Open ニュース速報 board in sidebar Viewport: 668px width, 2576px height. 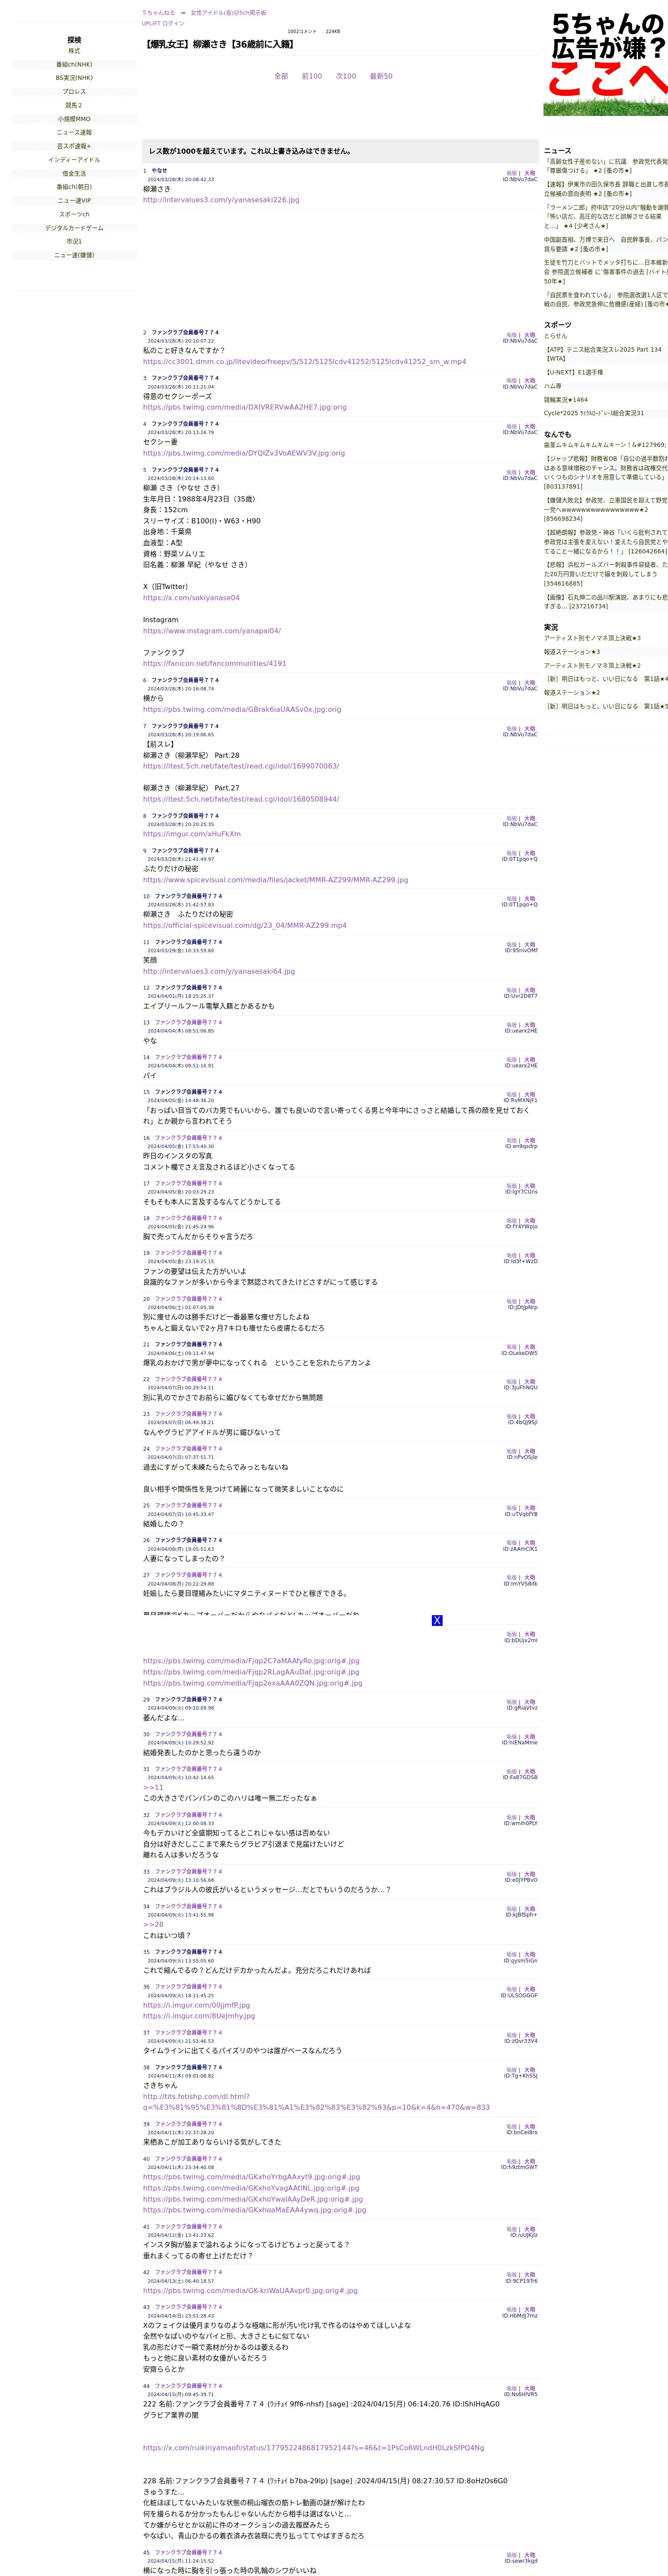click(x=74, y=132)
